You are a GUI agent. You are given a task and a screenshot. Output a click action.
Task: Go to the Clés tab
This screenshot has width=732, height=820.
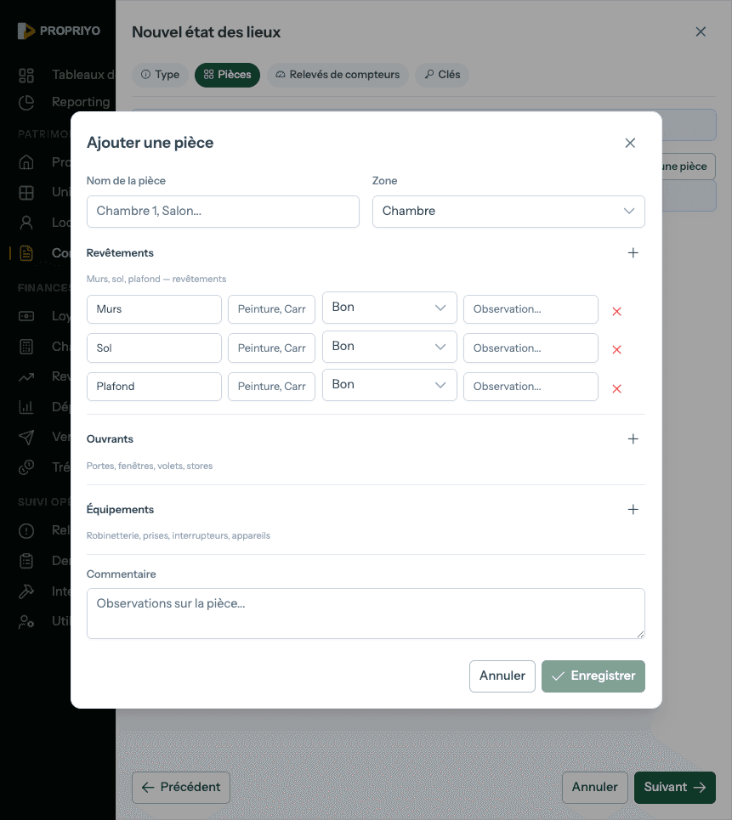442,75
